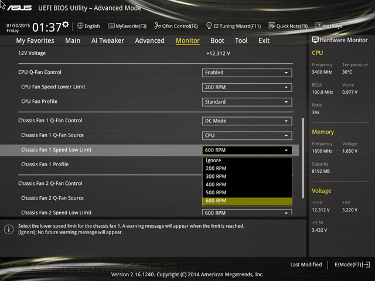Open the CPU Q-Fan Control dropdown

coord(247,73)
